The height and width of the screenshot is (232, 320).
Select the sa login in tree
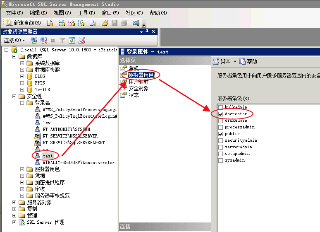pos(45,149)
